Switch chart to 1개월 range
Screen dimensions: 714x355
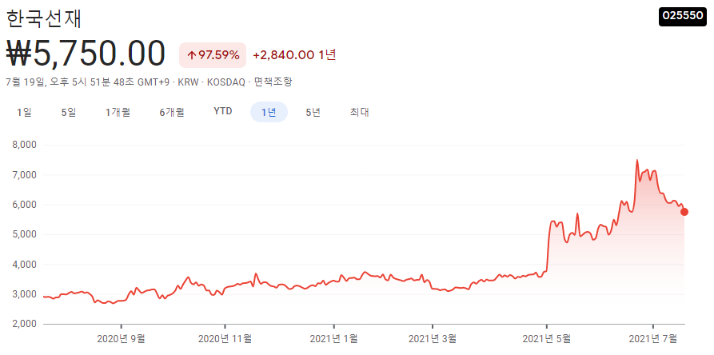point(118,112)
